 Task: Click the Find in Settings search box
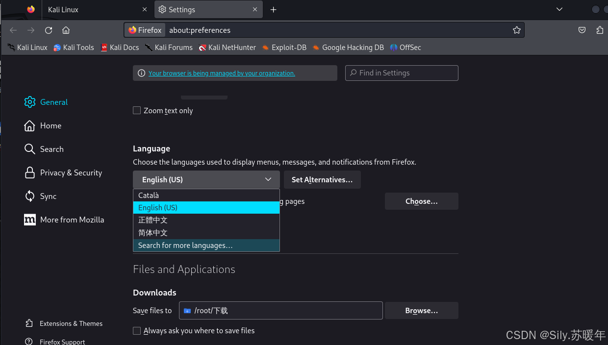coord(402,73)
